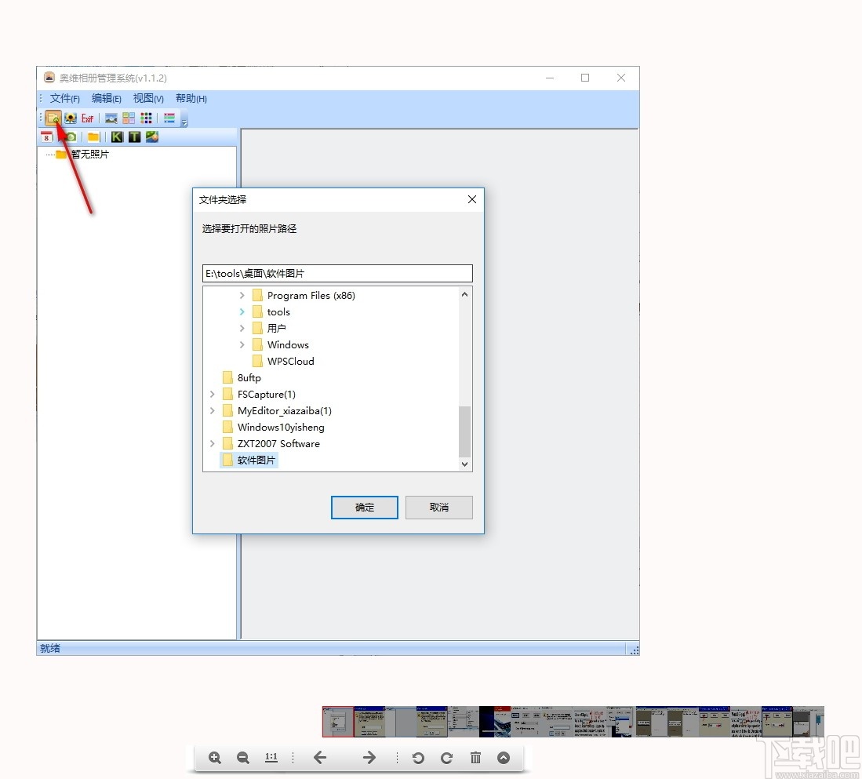The height and width of the screenshot is (779, 862).
Task: Select the Windows folder
Action: [x=288, y=344]
